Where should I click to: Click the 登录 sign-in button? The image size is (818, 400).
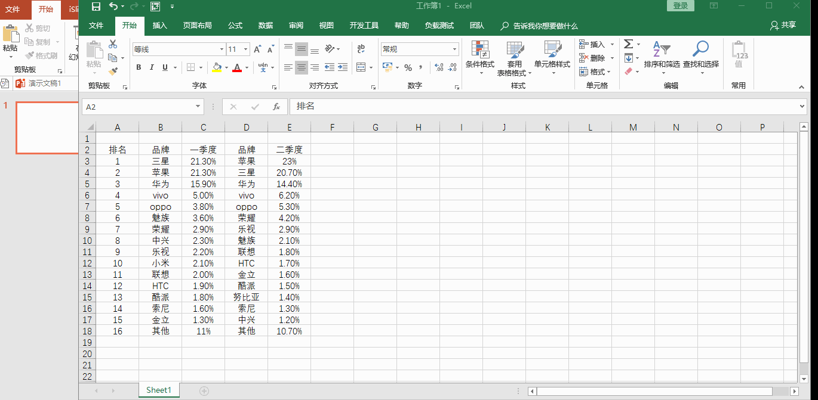point(680,6)
